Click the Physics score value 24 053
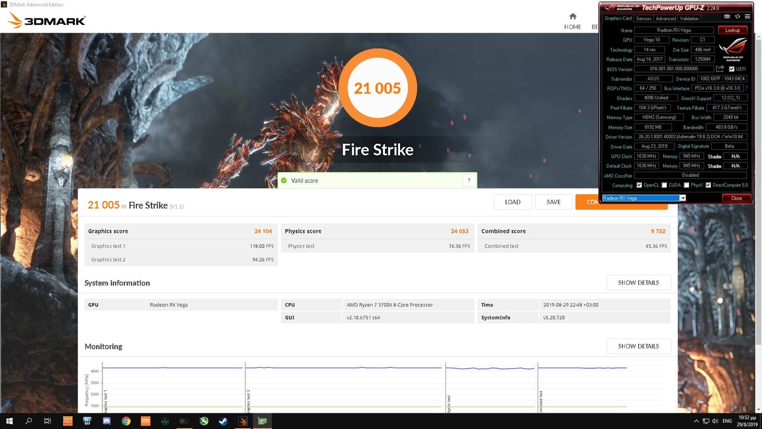The image size is (762, 429). pyautogui.click(x=460, y=231)
